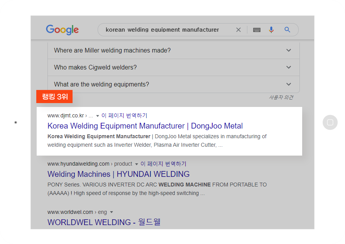Click the Google logo
This screenshot has width=345, height=244.
coord(62,30)
